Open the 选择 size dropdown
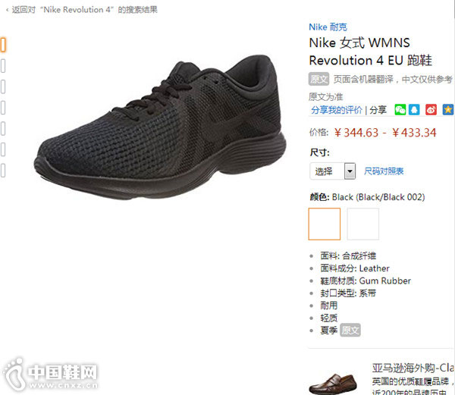Screen dimensions: 455x395 tap(333, 171)
